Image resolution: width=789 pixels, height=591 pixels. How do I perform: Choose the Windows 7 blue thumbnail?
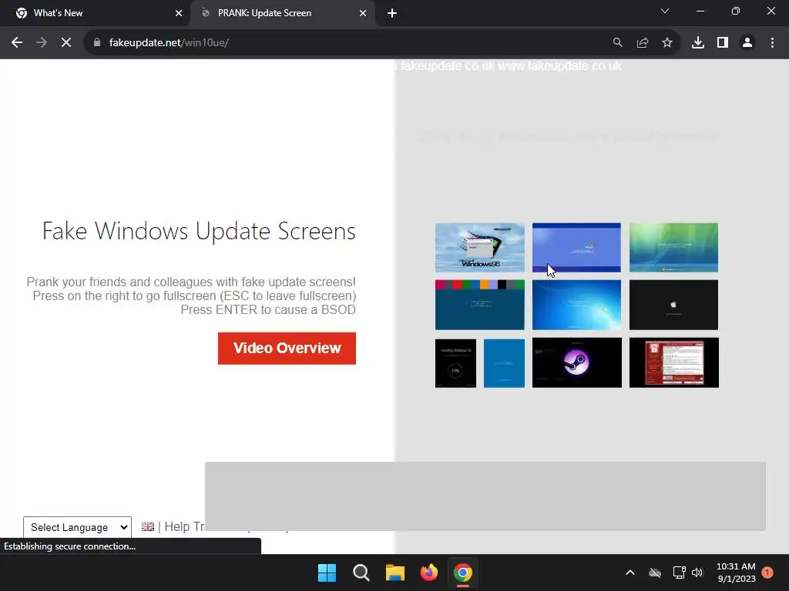coord(576,305)
